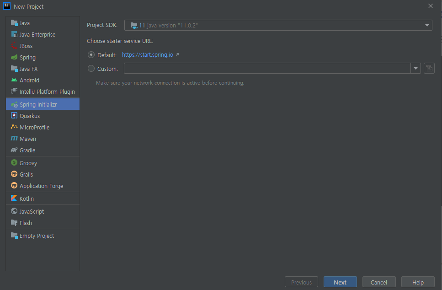Select the JBoss list entry
The width and height of the screenshot is (442, 290).
point(43,46)
